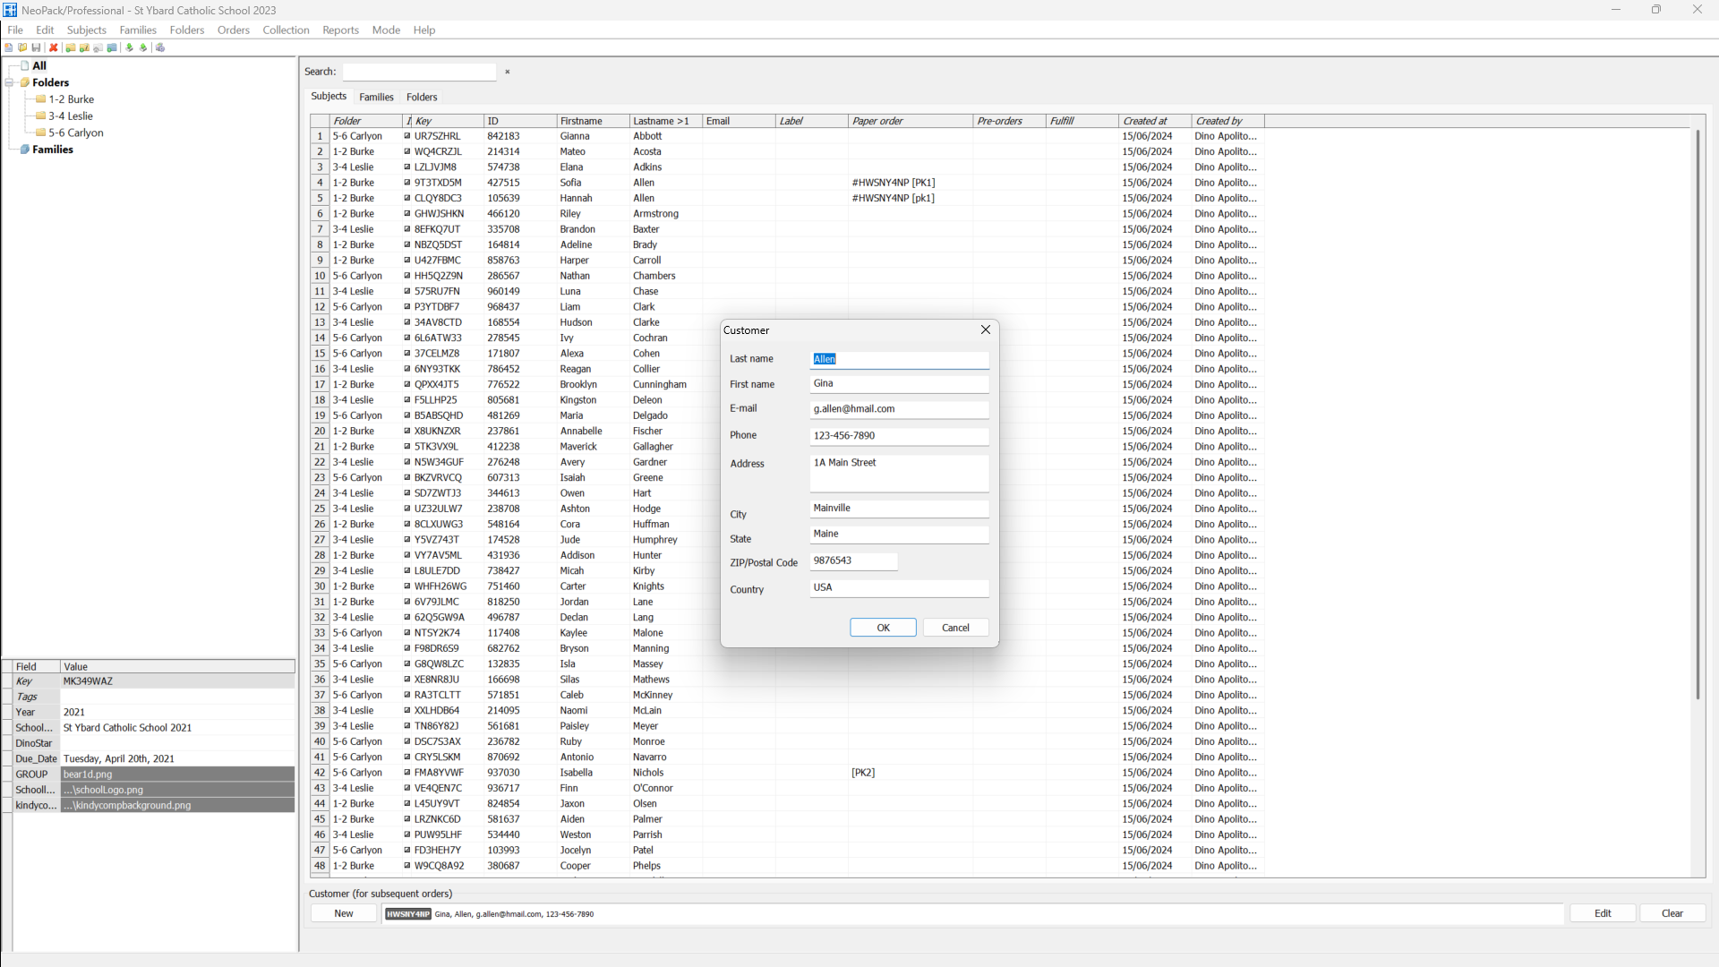Image resolution: width=1719 pixels, height=967 pixels.
Task: Open the Families menu
Action: (138, 30)
